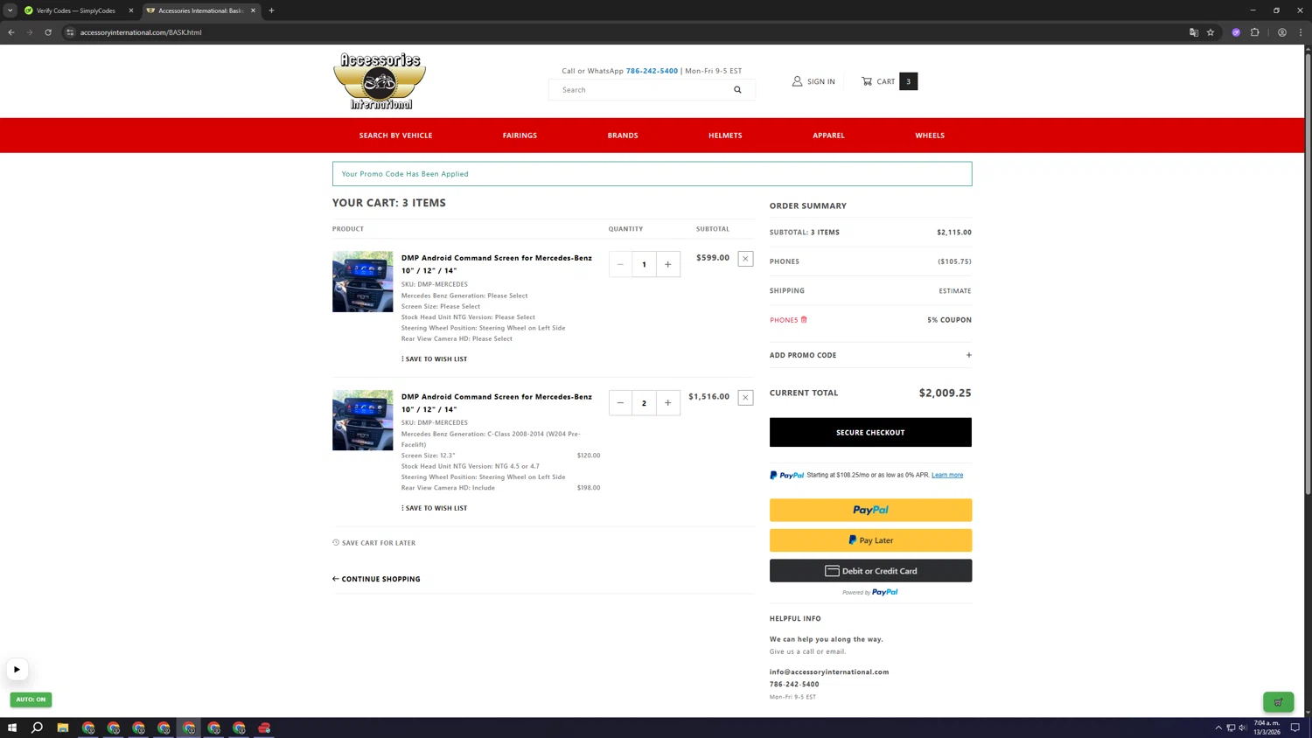Open the Fairings menu

520,136
